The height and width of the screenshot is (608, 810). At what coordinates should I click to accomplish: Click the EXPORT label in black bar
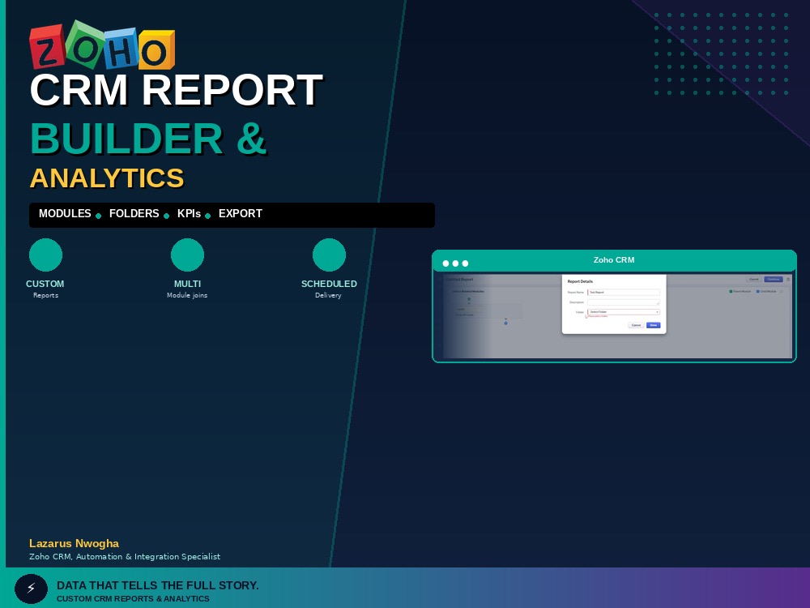[x=241, y=213]
